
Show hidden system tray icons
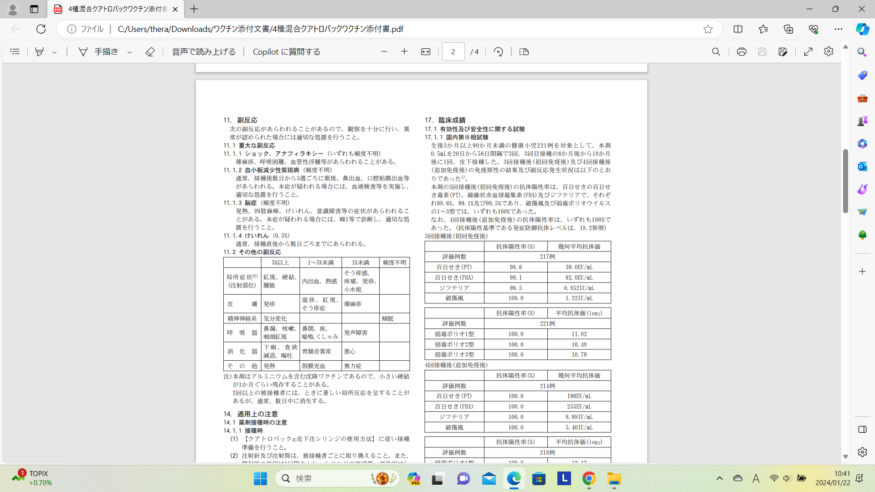tap(719, 478)
